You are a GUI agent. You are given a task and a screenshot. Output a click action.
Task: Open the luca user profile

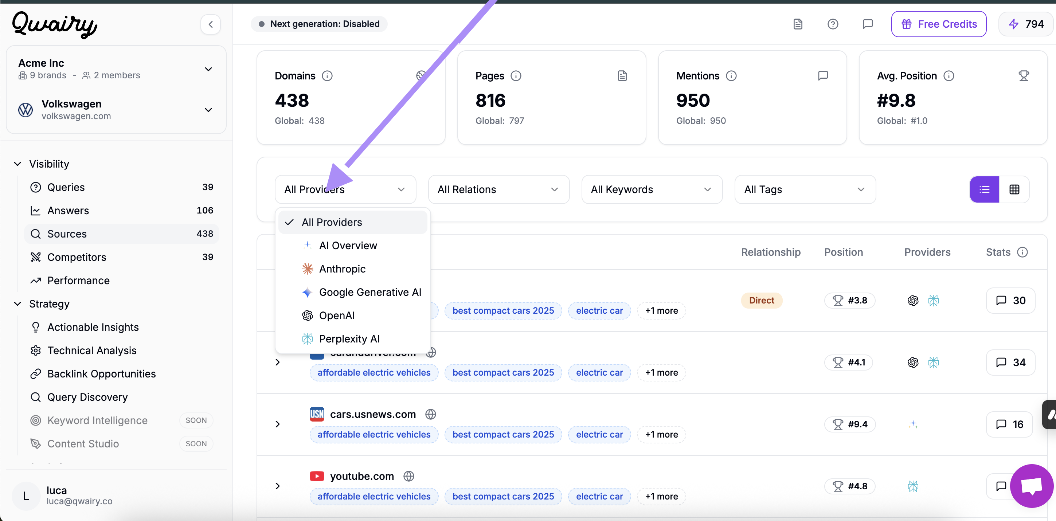point(116,495)
